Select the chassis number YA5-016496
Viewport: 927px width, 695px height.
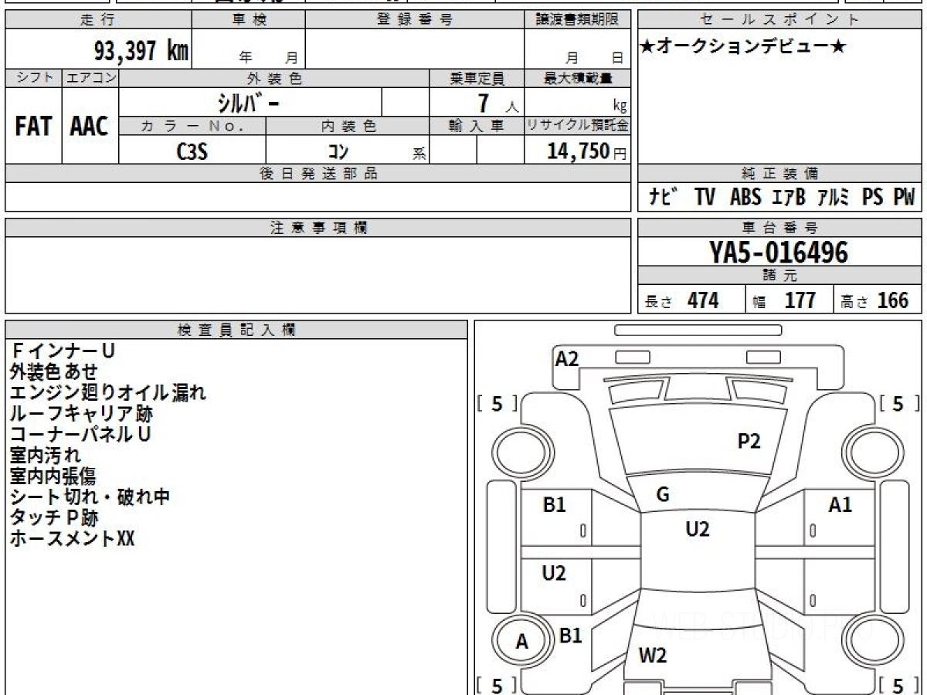(x=779, y=253)
